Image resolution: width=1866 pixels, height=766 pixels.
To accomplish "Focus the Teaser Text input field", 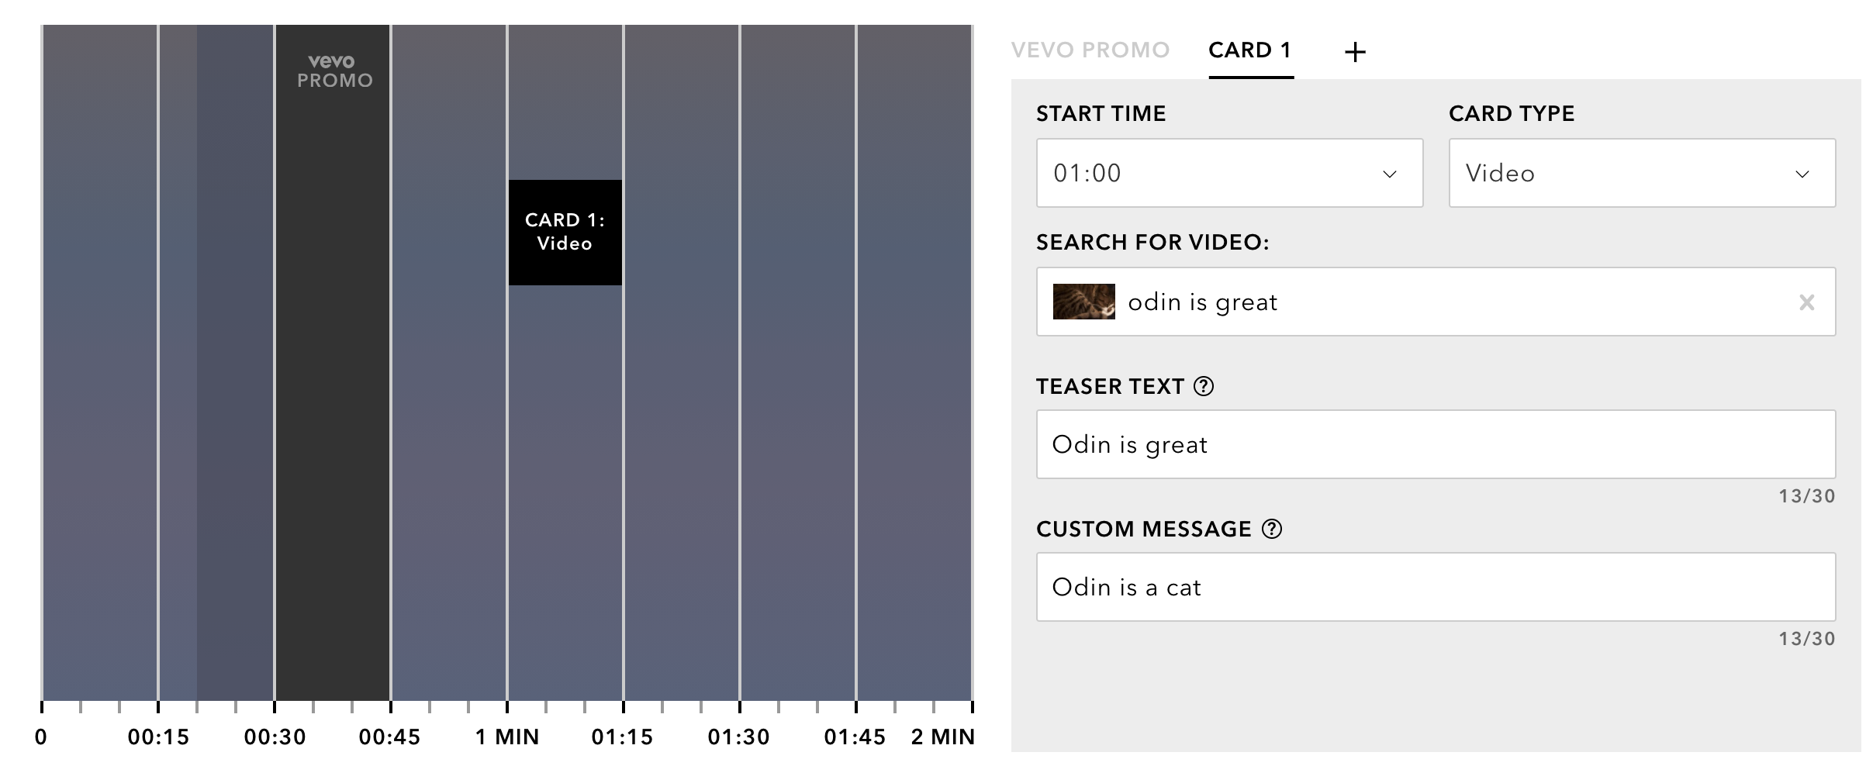I will tap(1436, 444).
